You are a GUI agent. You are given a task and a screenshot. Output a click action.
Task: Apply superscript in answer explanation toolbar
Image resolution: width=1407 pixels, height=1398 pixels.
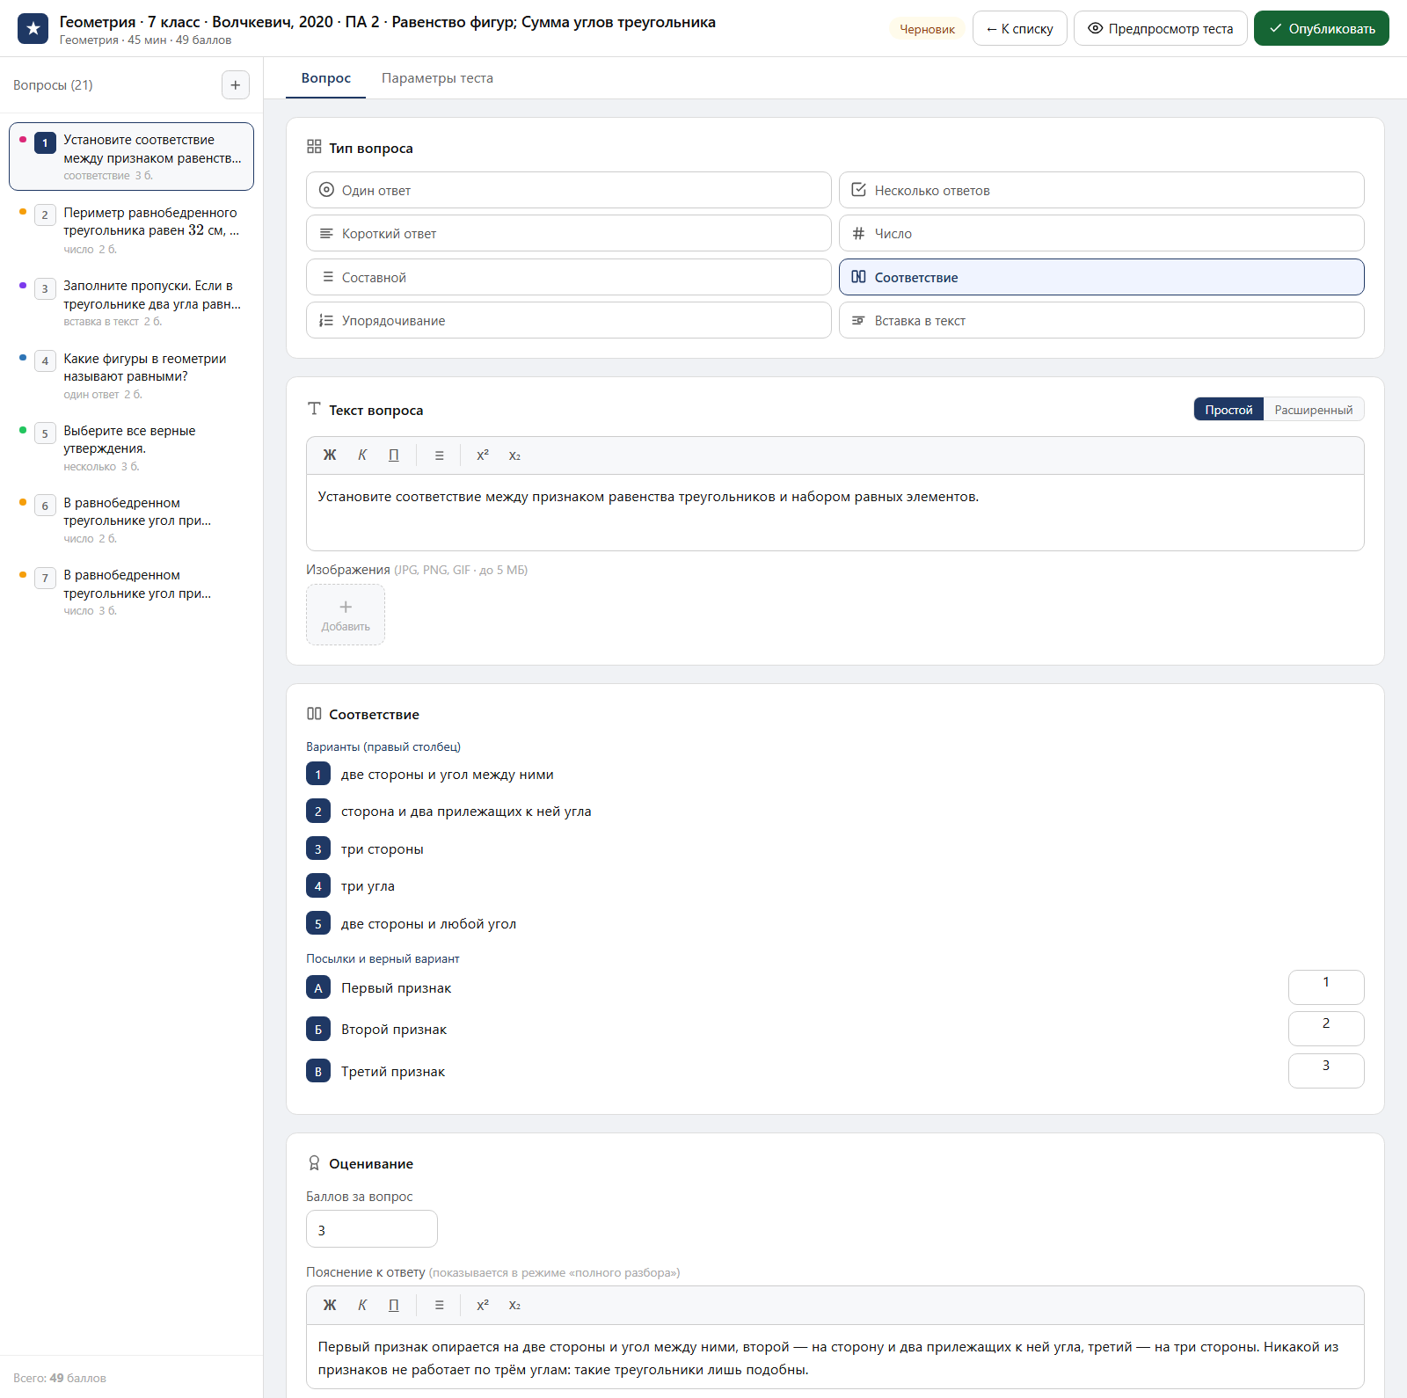pyautogui.click(x=483, y=1306)
